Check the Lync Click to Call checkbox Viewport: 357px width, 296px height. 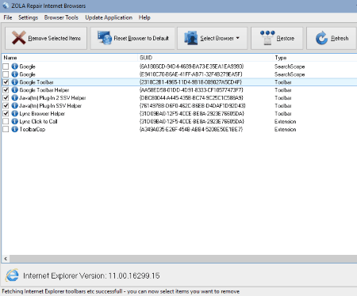point(6,121)
